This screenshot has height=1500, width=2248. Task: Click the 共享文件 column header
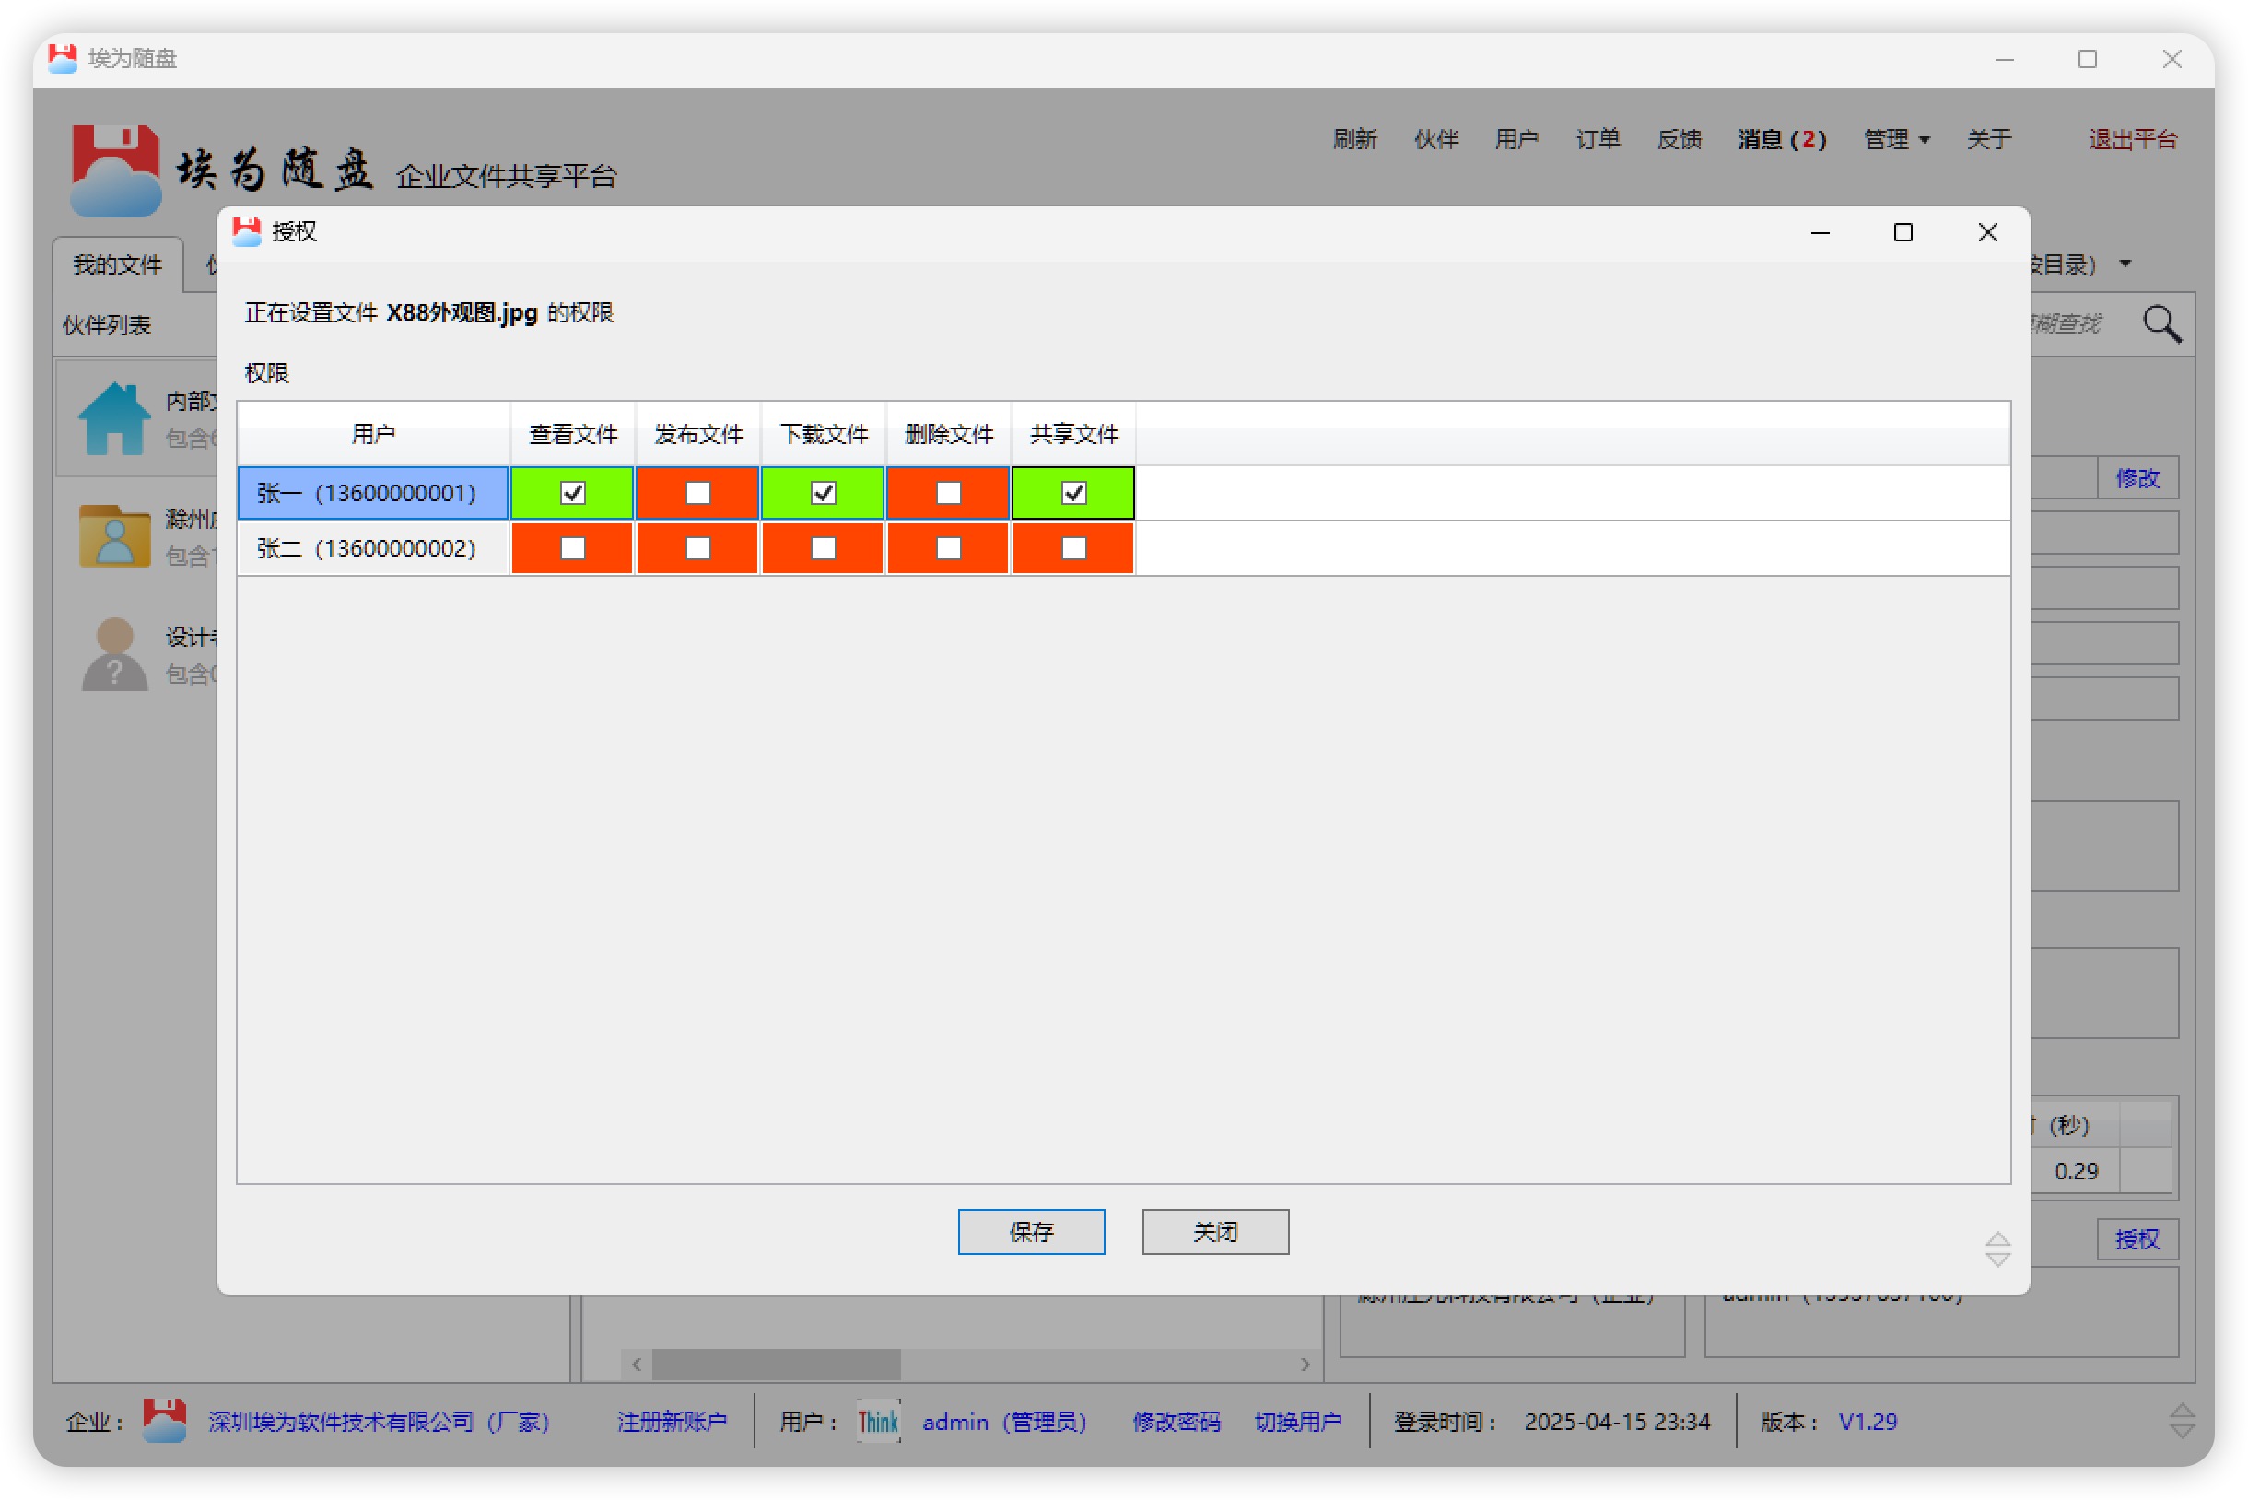1073,434
